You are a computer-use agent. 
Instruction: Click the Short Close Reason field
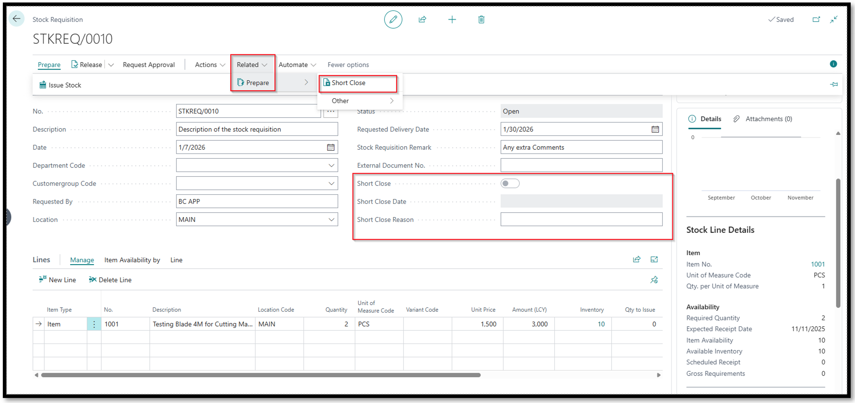point(581,220)
